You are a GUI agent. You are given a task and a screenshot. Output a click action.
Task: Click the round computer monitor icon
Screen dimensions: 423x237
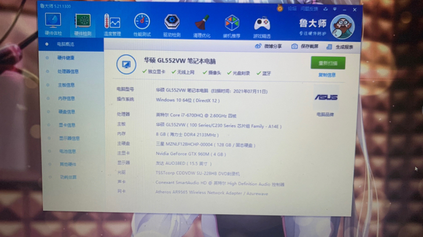point(126,65)
